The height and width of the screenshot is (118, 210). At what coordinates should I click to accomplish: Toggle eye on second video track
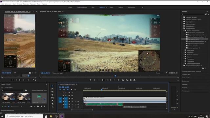click(72, 95)
